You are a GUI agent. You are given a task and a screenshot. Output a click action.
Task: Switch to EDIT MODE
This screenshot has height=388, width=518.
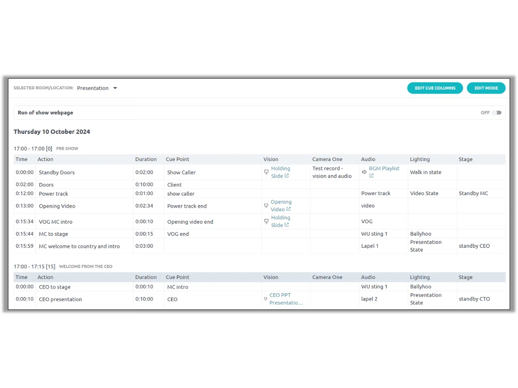(x=486, y=88)
